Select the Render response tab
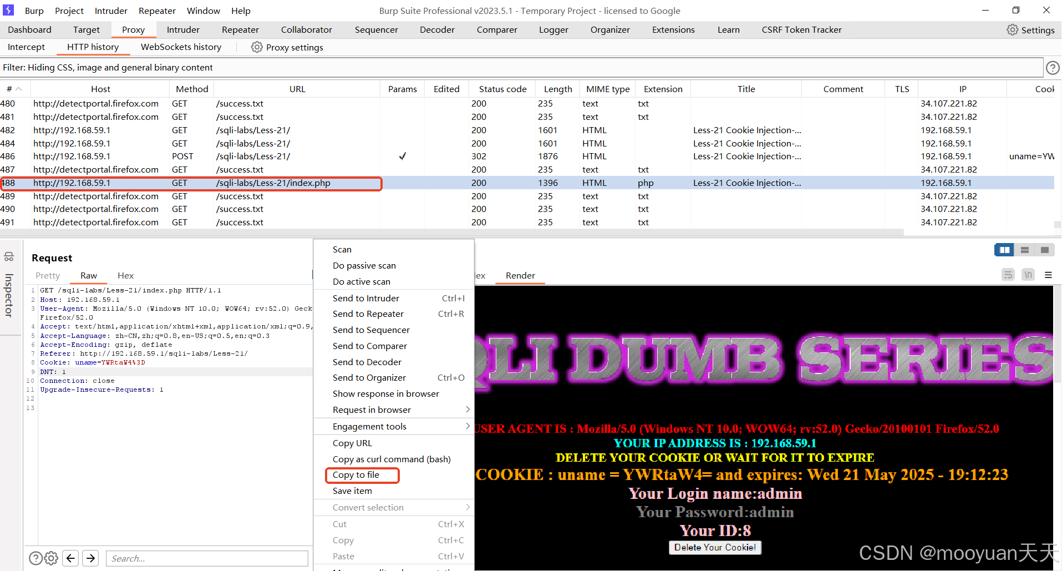Image resolution: width=1062 pixels, height=571 pixels. pyautogui.click(x=520, y=275)
